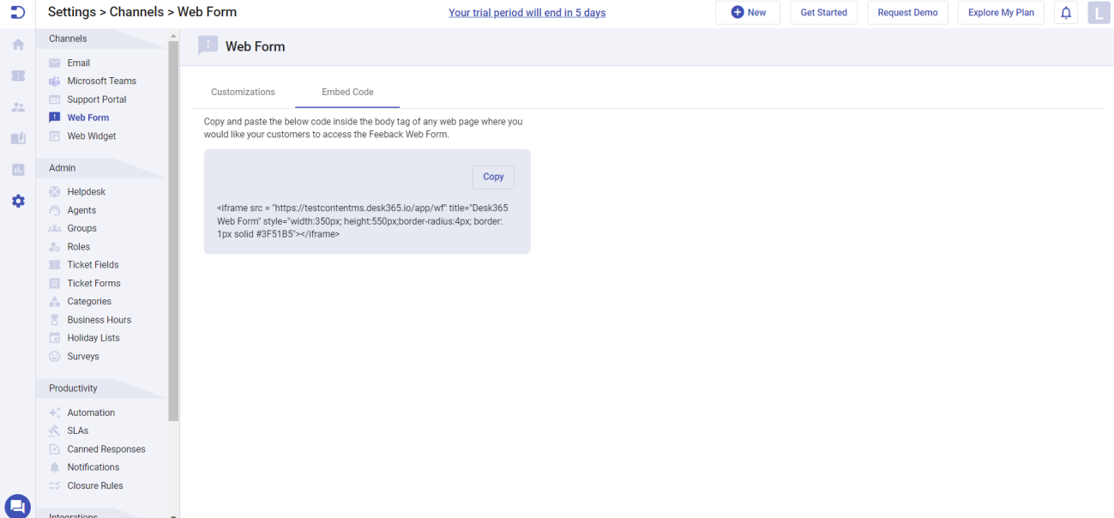The image size is (1114, 518).
Task: Select the Embed Code tab
Action: 346,92
